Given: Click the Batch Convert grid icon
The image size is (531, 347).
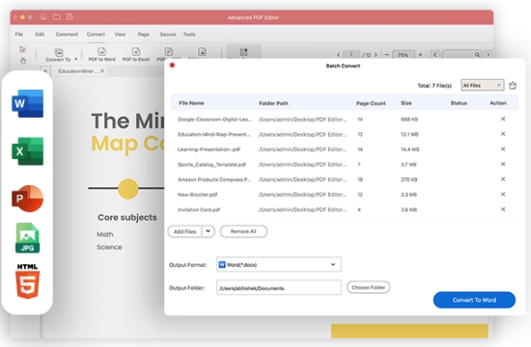Looking at the screenshot, I should pos(243,51).
